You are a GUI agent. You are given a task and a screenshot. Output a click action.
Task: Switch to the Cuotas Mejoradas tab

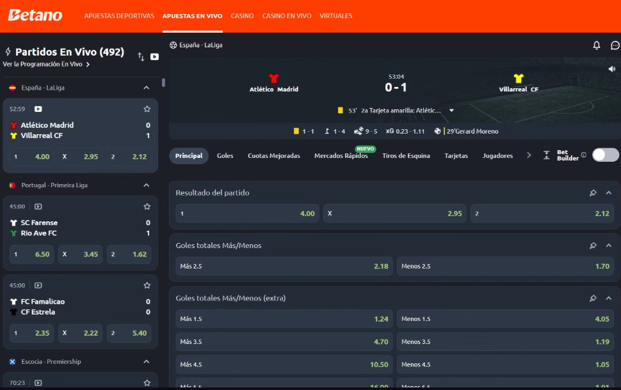pyautogui.click(x=273, y=156)
